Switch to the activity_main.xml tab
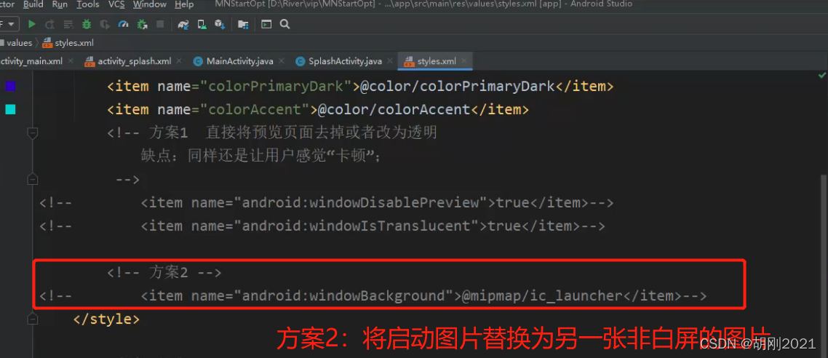 pyautogui.click(x=31, y=61)
